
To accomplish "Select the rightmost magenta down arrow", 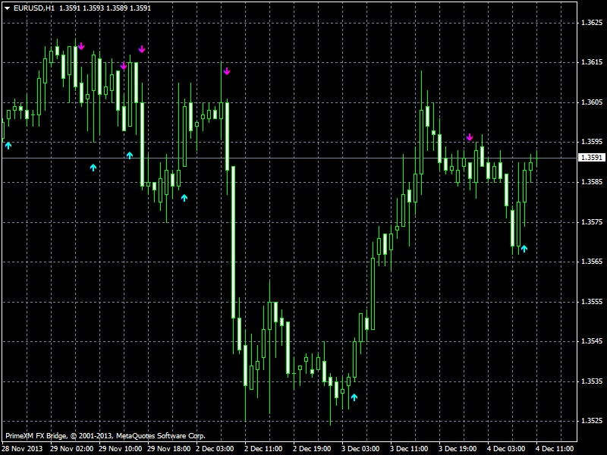I will pyautogui.click(x=470, y=137).
